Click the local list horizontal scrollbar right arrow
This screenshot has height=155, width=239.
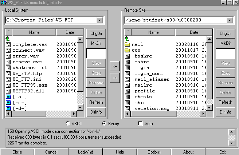pos(74,114)
